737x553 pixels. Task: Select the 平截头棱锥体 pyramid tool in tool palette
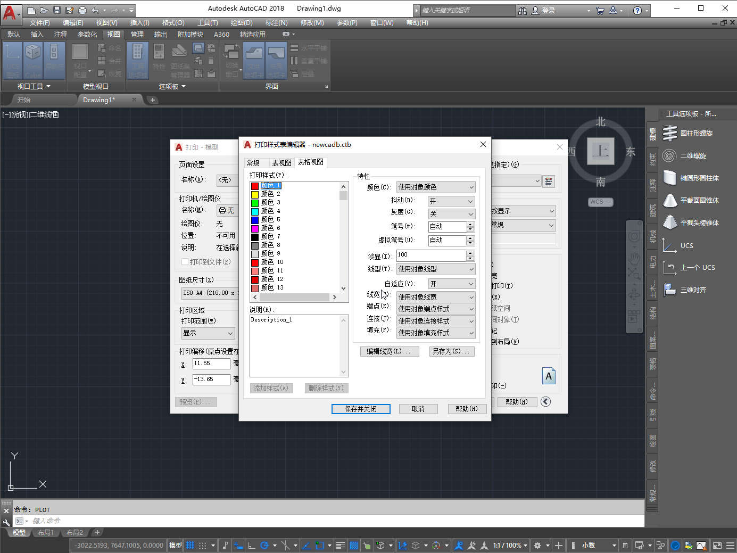point(691,223)
